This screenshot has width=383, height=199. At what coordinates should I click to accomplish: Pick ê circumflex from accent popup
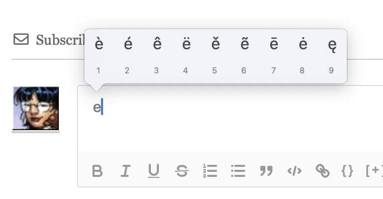click(x=157, y=44)
